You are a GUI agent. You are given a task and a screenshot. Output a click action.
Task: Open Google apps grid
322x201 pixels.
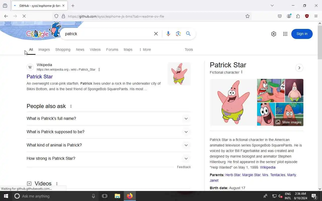[285, 34]
